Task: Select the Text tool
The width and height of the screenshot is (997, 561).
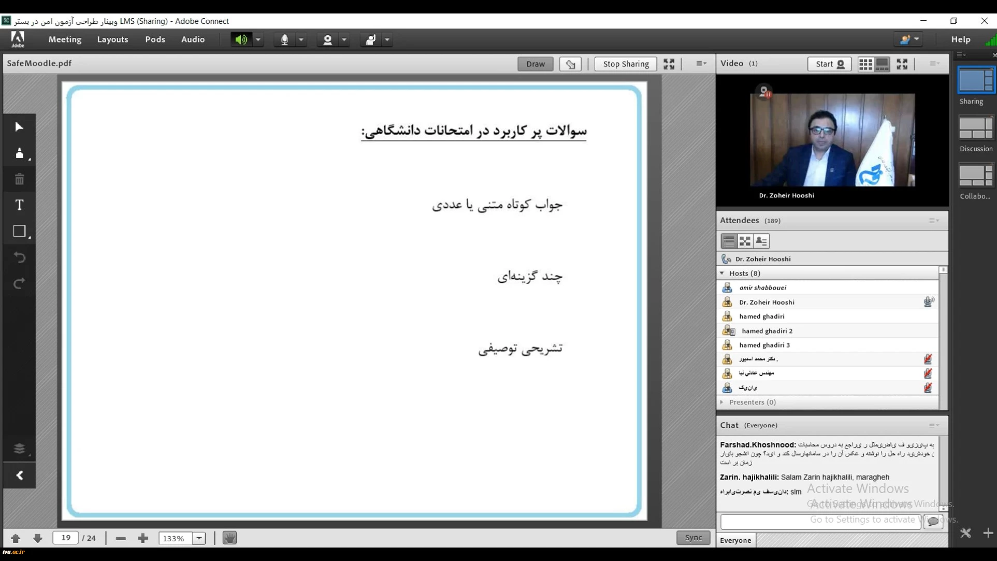Action: coord(19,205)
